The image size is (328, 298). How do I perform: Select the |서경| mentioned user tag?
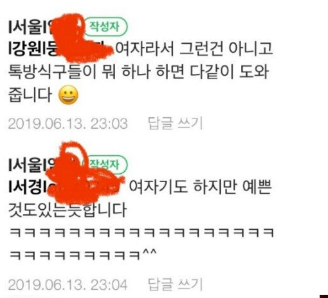coord(28,187)
